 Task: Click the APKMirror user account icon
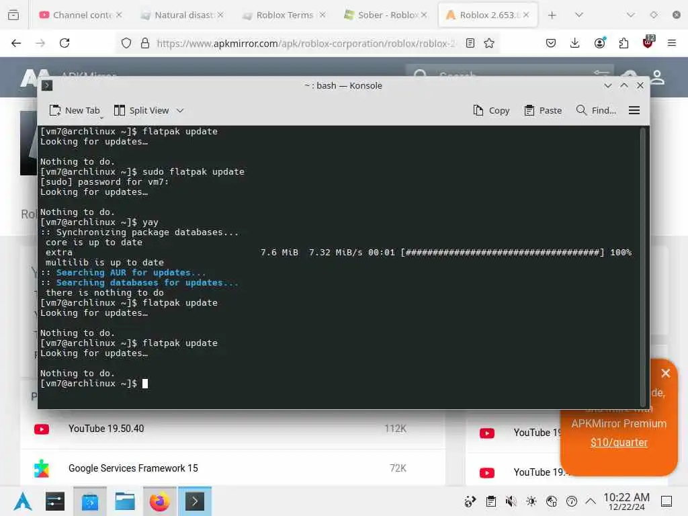tap(657, 77)
